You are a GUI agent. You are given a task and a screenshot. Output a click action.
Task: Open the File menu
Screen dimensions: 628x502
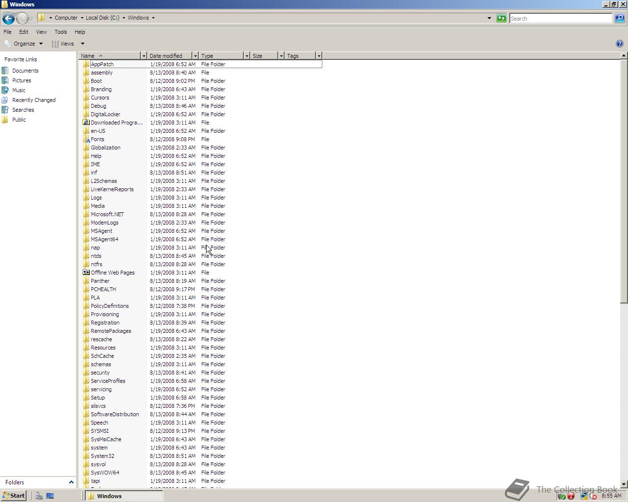7,32
